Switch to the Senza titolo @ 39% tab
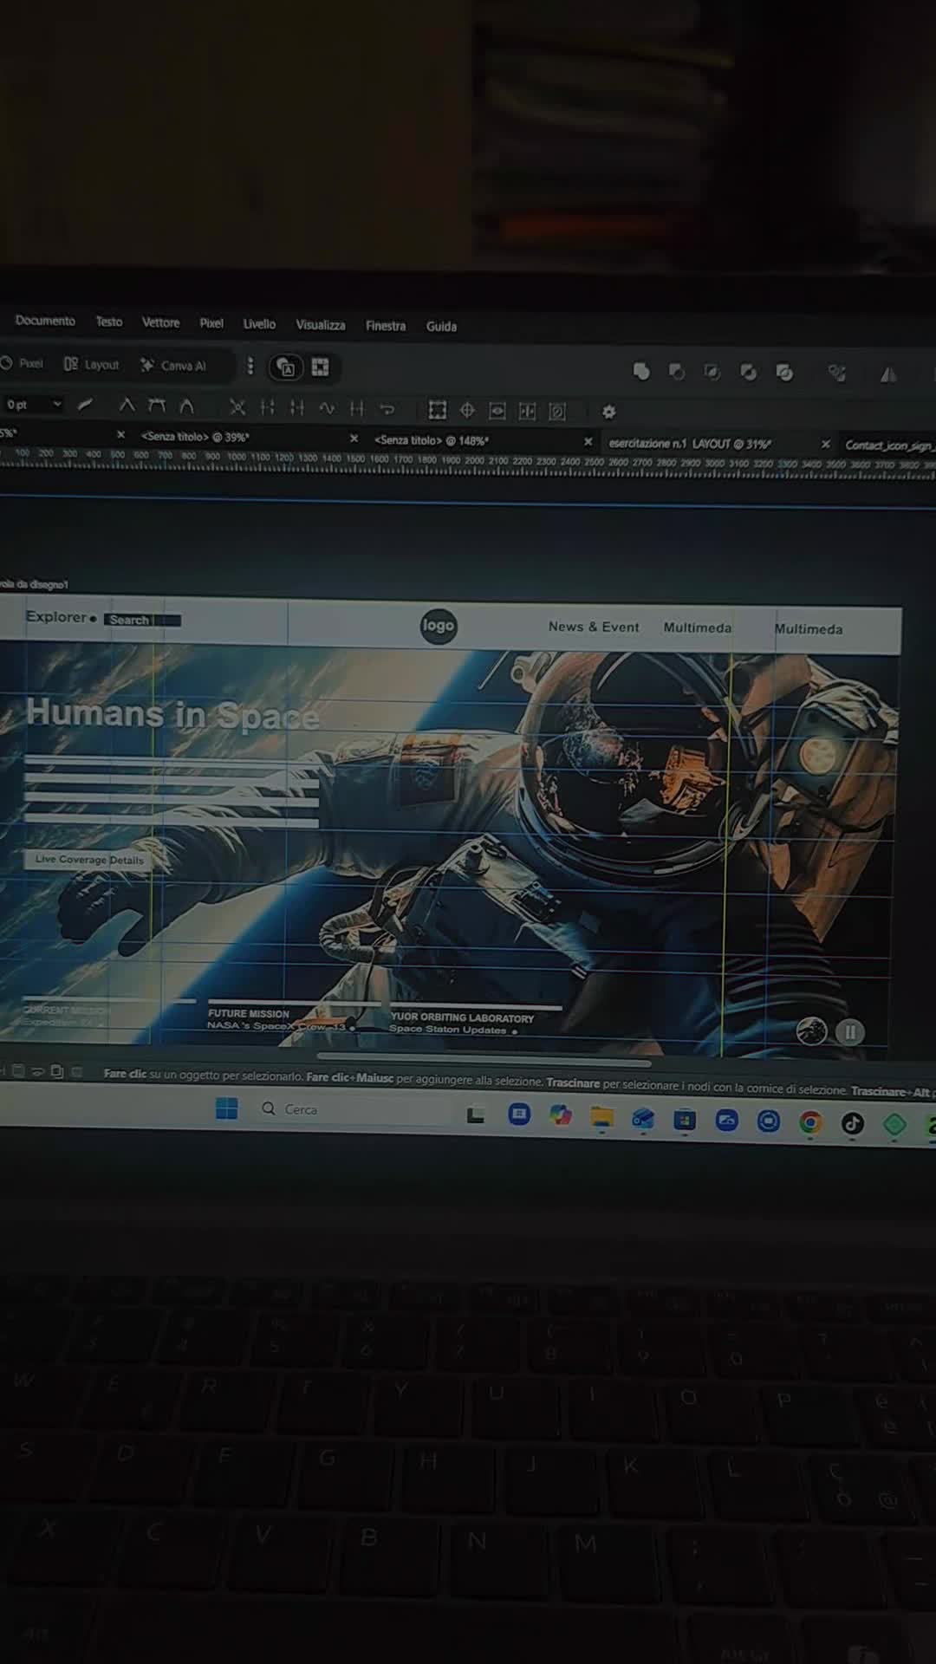 click(x=195, y=437)
